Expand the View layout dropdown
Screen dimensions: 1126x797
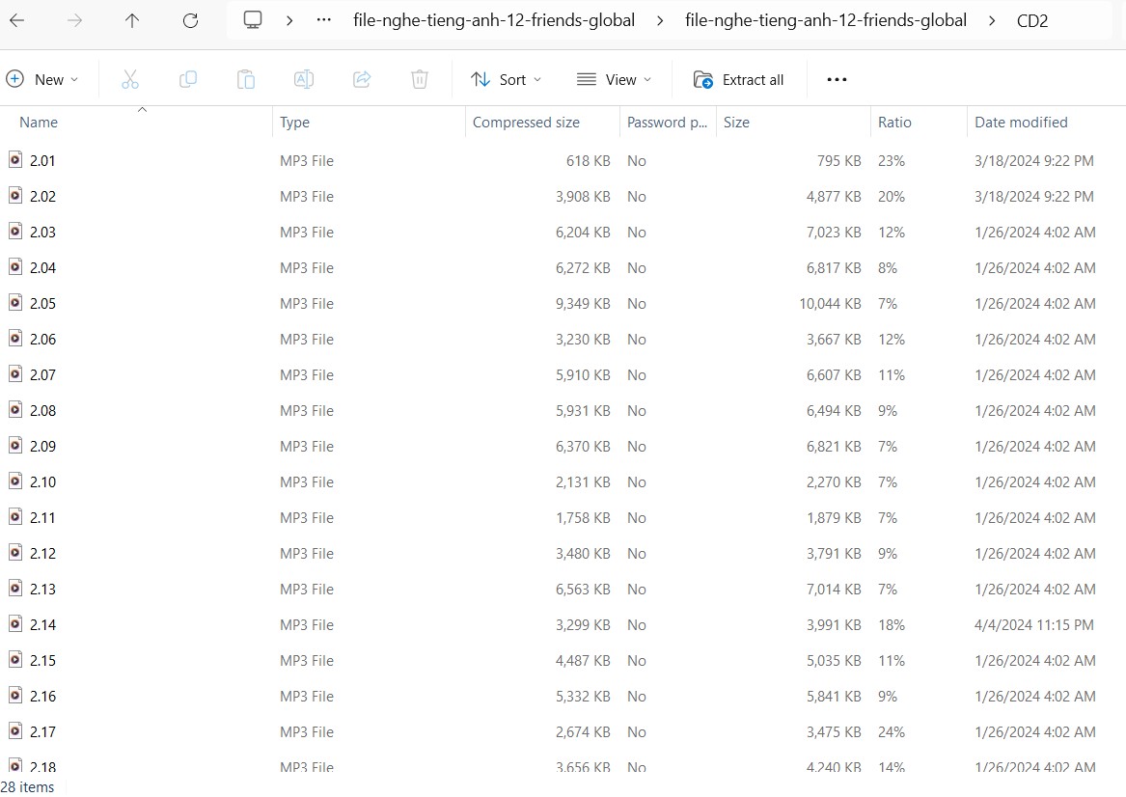pos(615,80)
